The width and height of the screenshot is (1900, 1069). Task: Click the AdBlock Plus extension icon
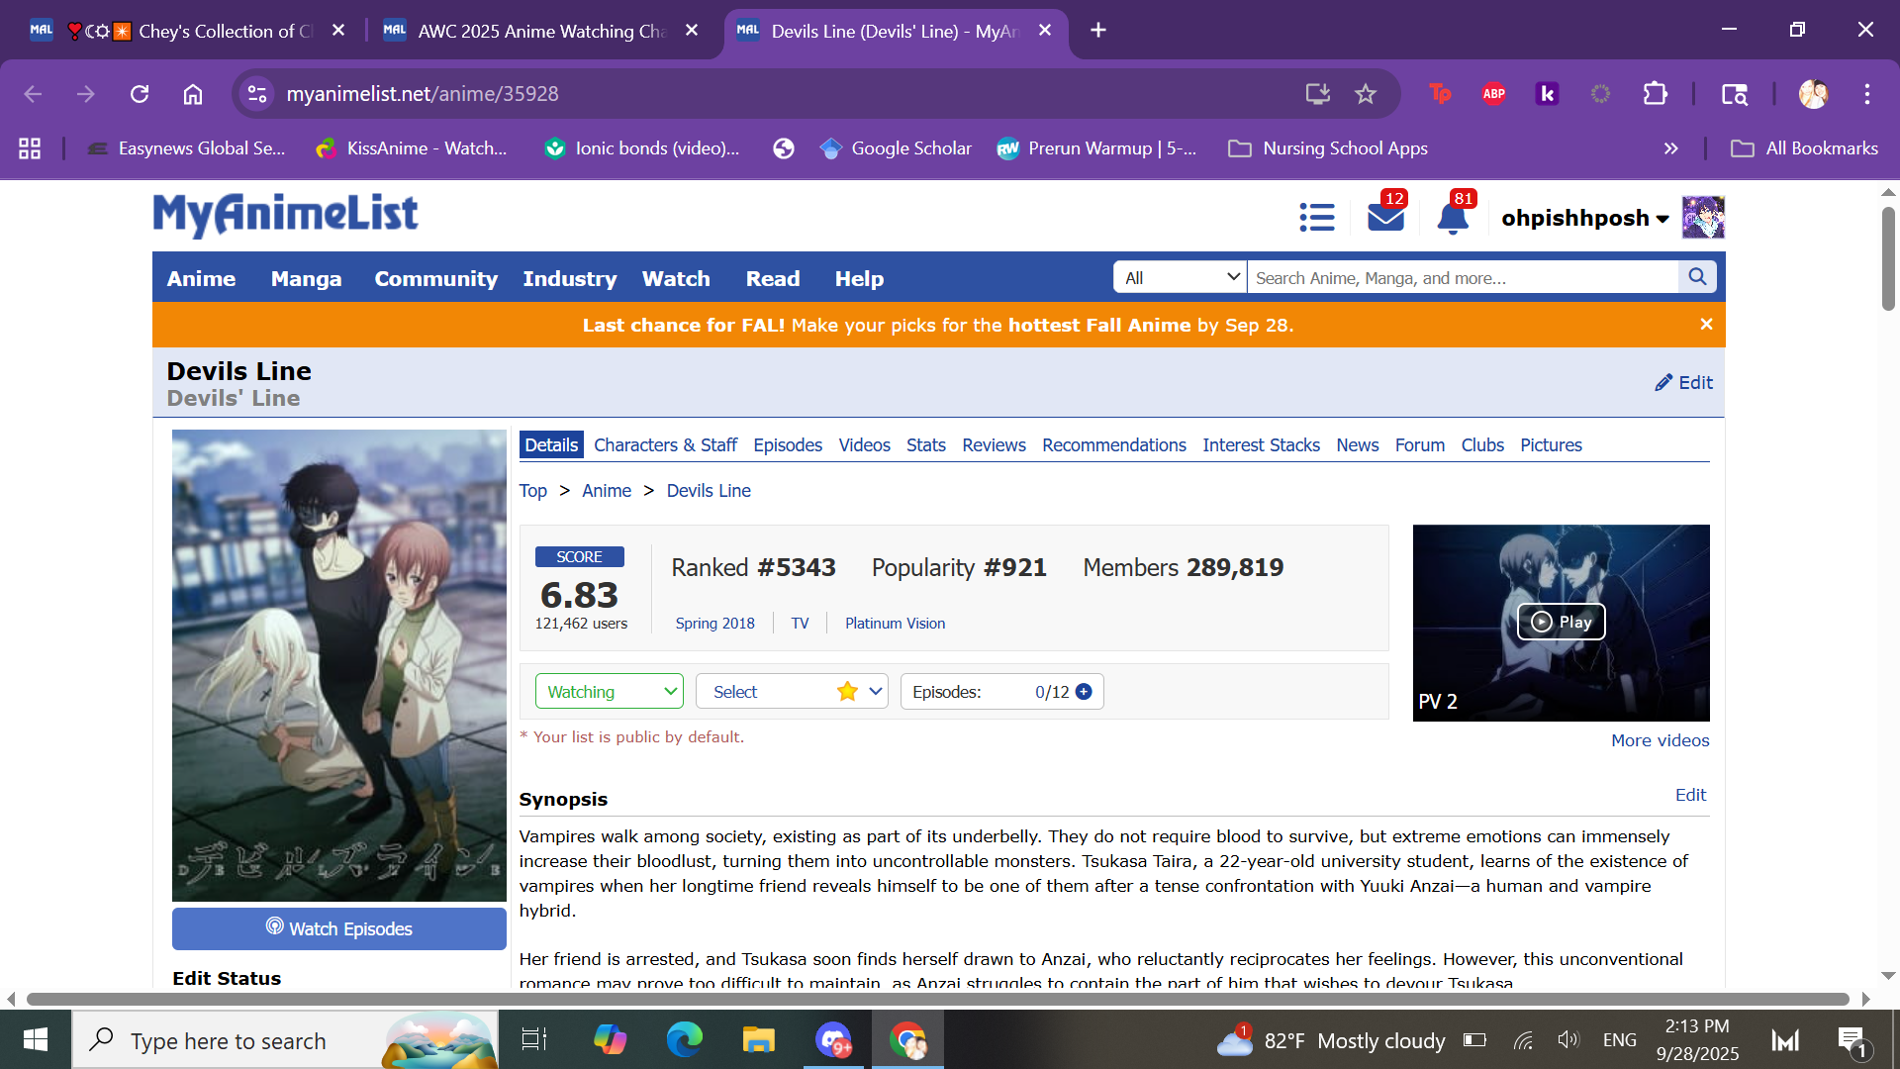pos(1493,94)
